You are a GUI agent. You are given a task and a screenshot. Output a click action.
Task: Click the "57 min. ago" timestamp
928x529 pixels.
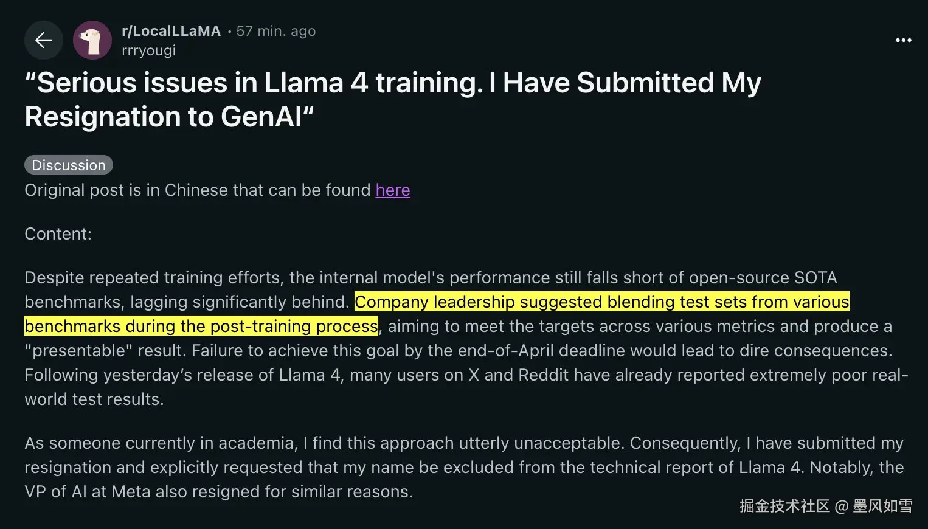(x=276, y=31)
